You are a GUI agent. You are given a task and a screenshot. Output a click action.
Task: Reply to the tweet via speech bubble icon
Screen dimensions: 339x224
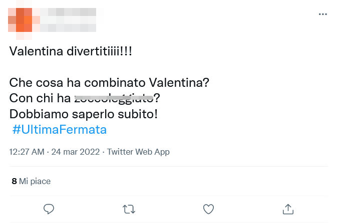(x=49, y=209)
